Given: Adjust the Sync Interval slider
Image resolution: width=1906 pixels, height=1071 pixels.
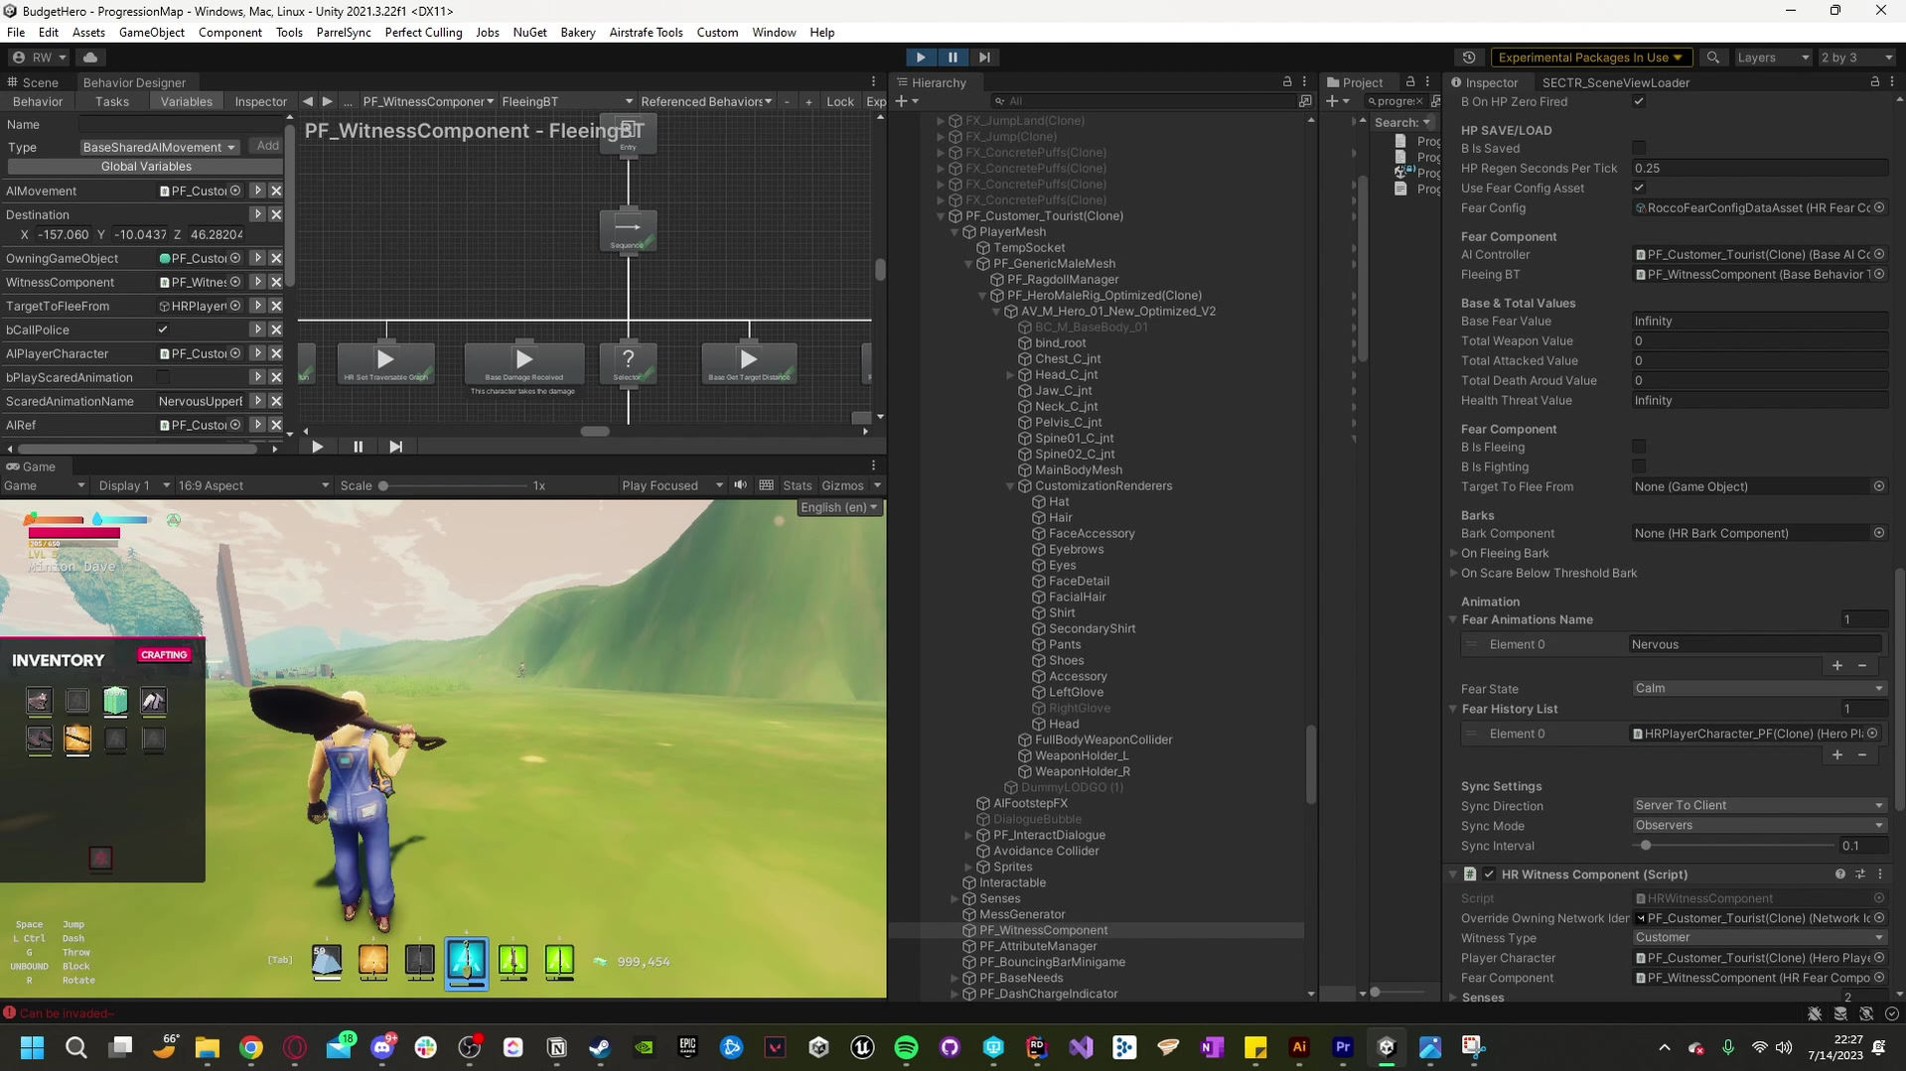Looking at the screenshot, I should coord(1646,846).
